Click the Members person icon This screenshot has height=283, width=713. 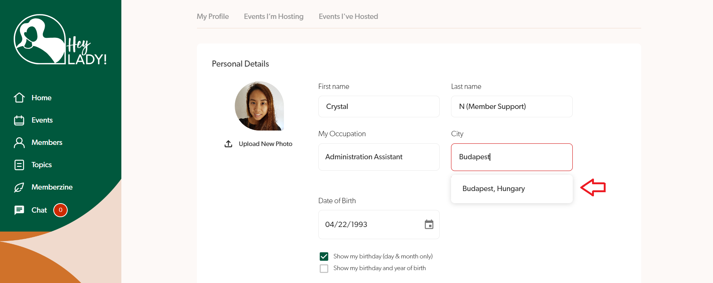pos(19,143)
